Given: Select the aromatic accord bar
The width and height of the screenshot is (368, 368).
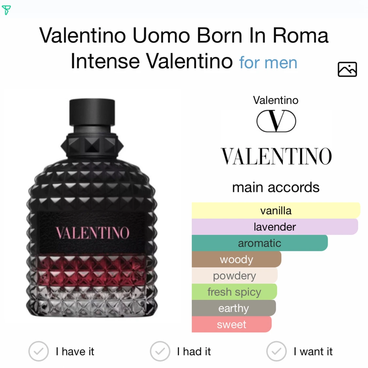Looking at the screenshot, I should [260, 243].
